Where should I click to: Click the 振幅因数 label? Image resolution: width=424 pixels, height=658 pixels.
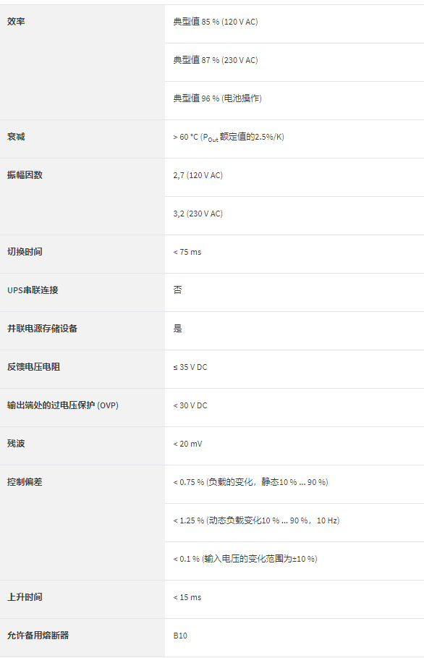point(25,175)
